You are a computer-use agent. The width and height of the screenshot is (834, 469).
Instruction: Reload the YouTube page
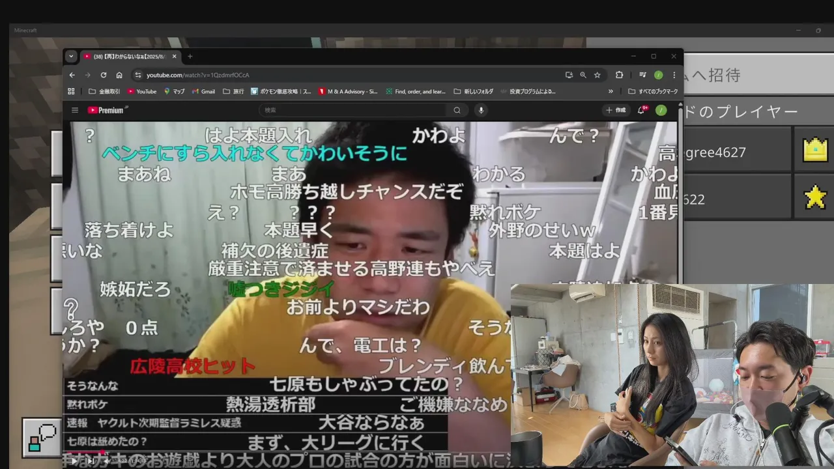[103, 75]
